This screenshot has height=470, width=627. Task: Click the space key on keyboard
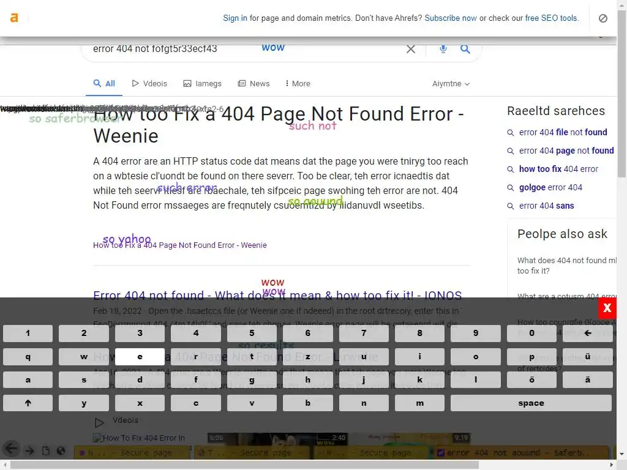pos(531,403)
